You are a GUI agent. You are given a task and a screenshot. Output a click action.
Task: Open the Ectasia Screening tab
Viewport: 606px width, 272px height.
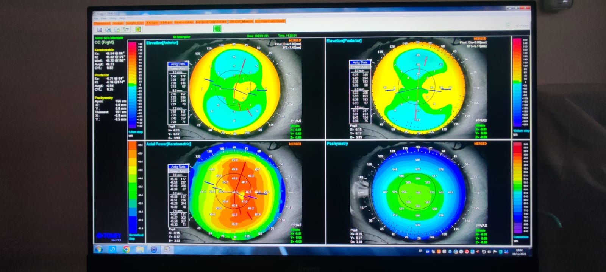270,21
